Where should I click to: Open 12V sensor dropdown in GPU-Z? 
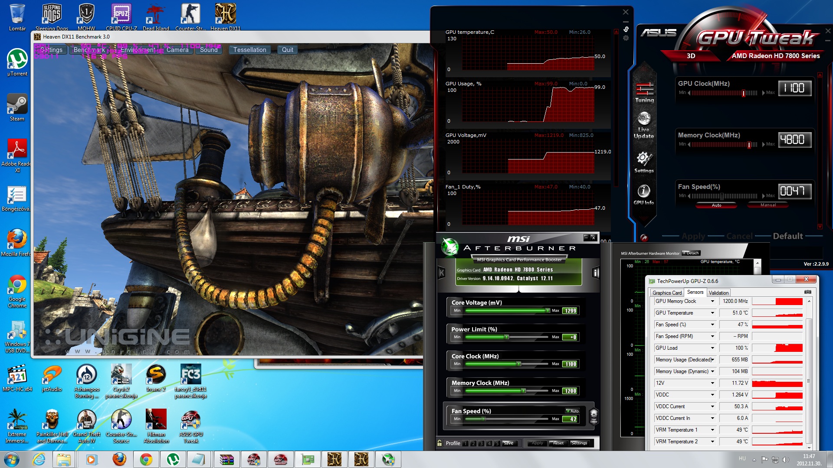tap(712, 383)
